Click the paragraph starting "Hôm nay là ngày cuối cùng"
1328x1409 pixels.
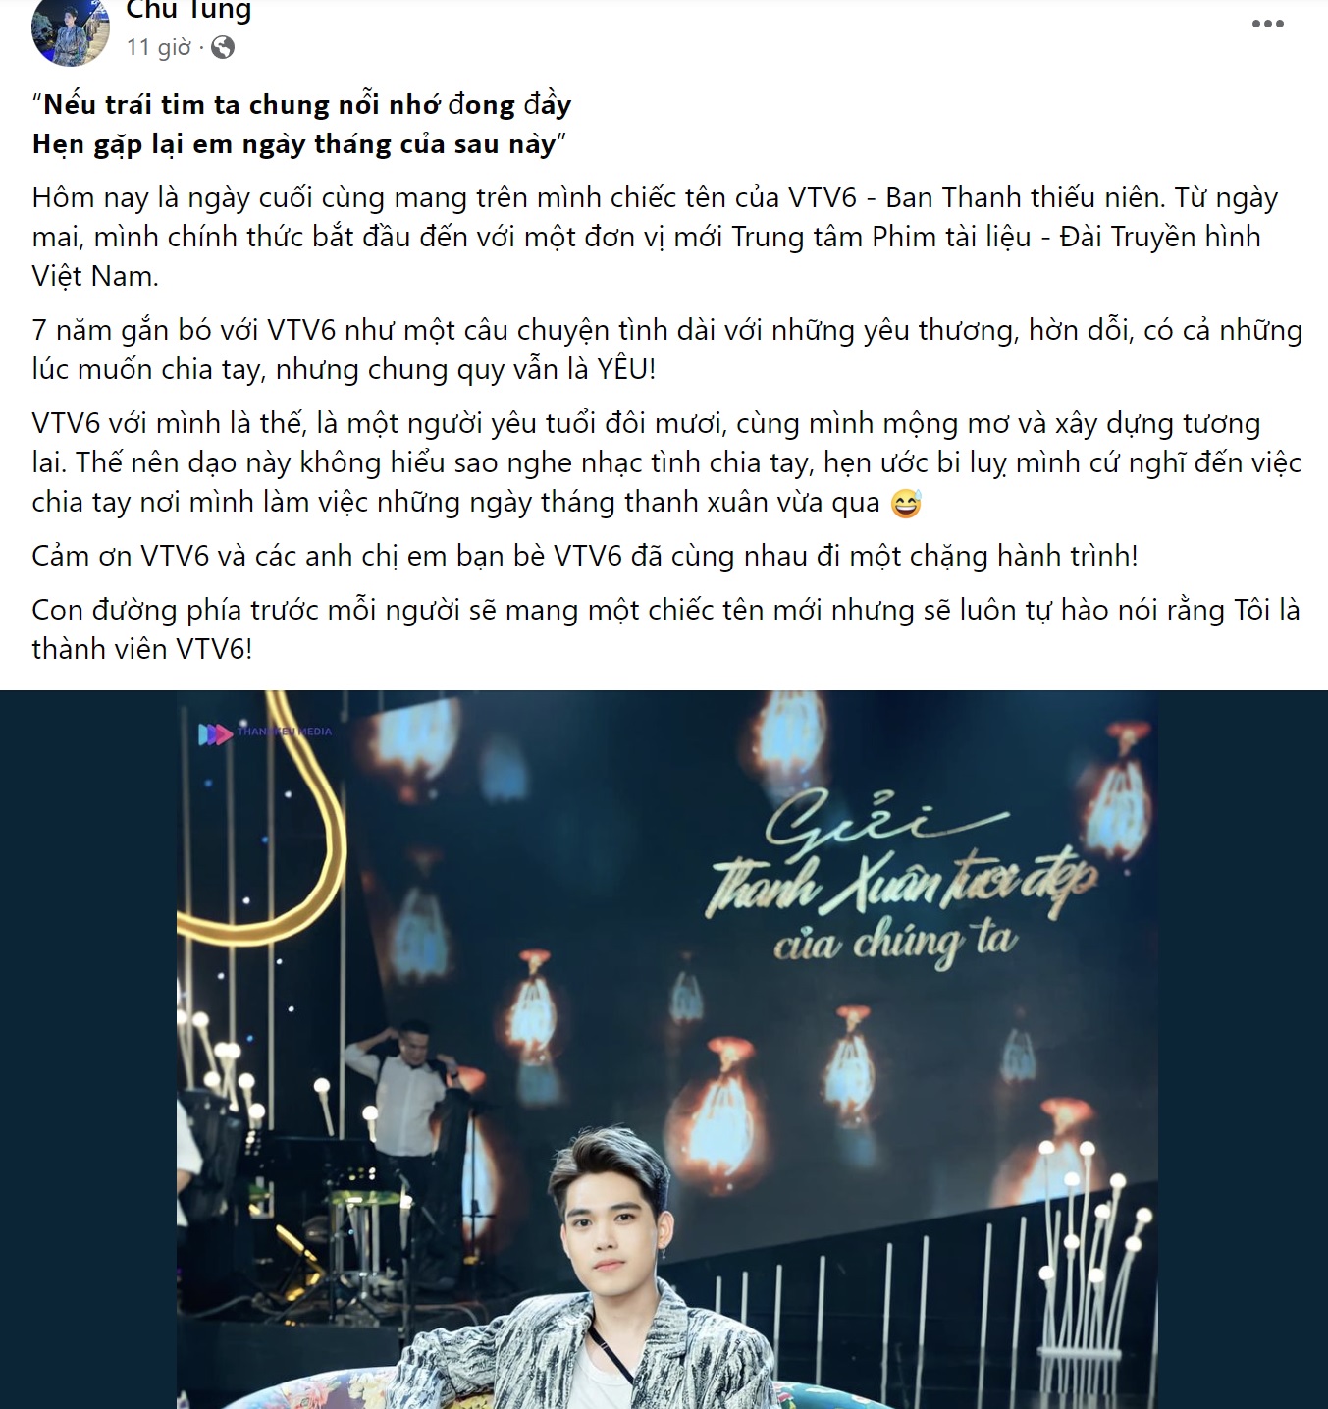click(x=655, y=237)
